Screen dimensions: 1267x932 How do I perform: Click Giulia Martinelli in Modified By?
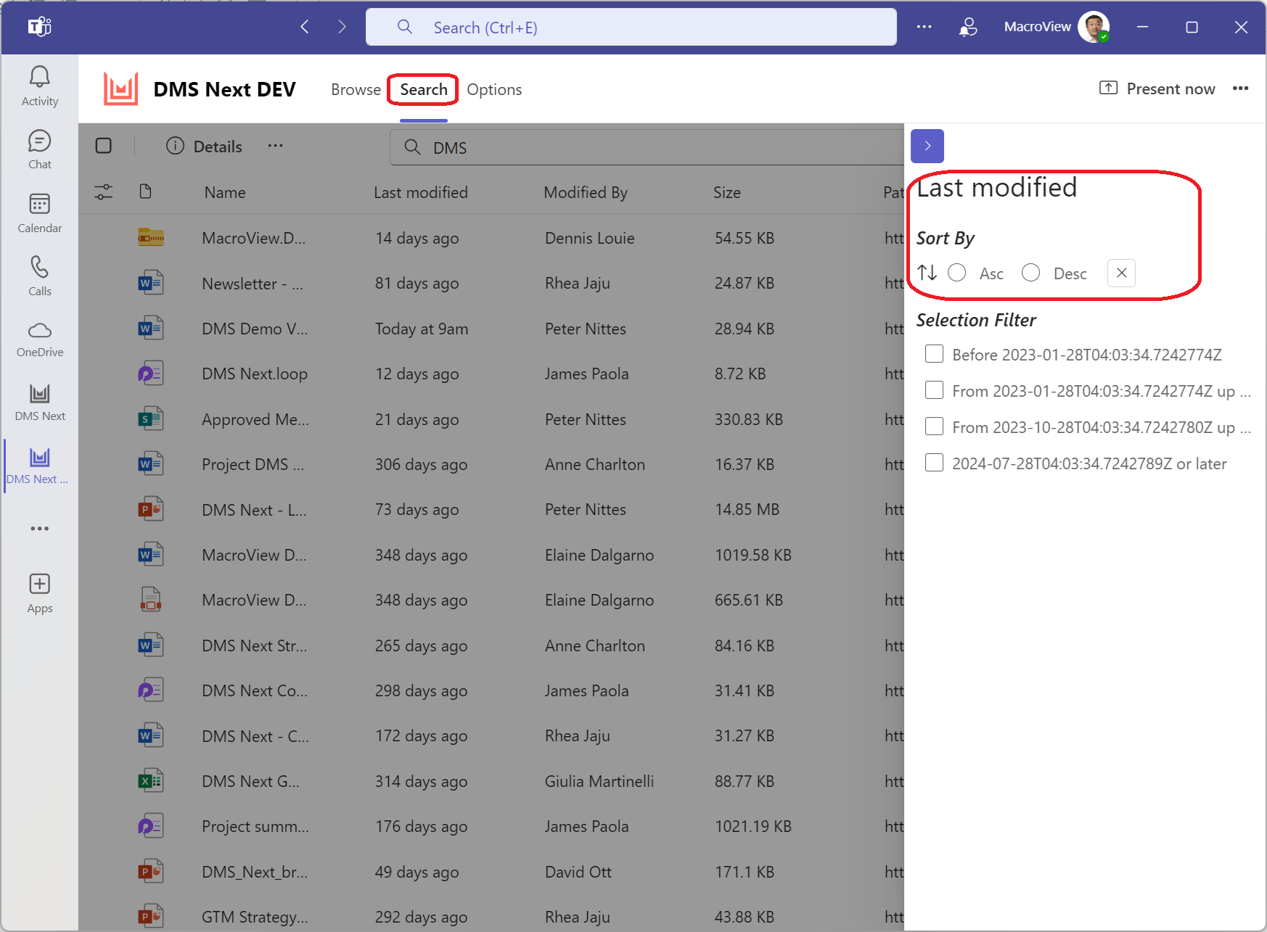click(x=599, y=781)
